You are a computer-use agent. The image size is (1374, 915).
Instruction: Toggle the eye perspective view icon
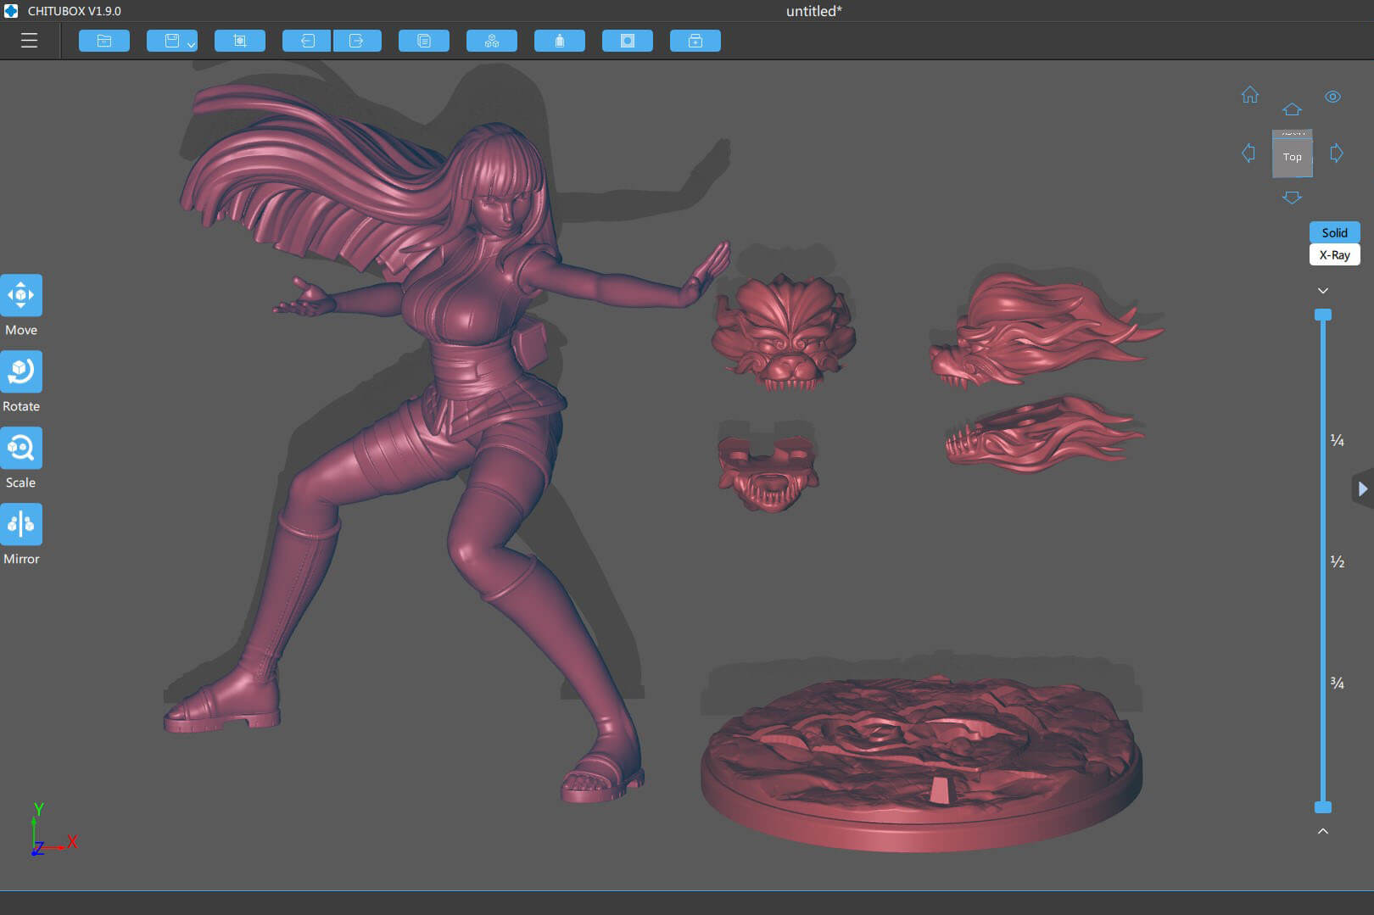1332,97
